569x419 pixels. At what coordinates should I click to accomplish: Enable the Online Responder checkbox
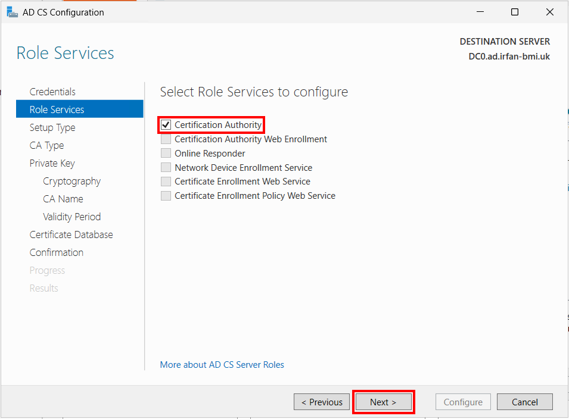[166, 154]
